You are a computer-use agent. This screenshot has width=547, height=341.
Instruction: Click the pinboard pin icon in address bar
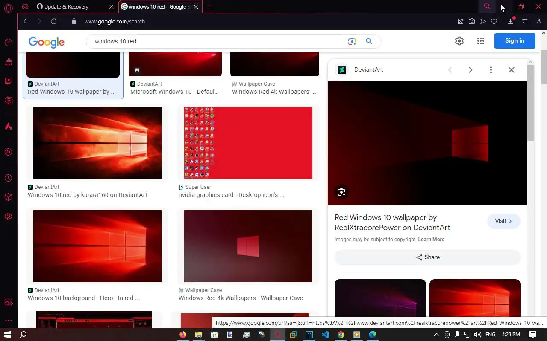coord(461,21)
